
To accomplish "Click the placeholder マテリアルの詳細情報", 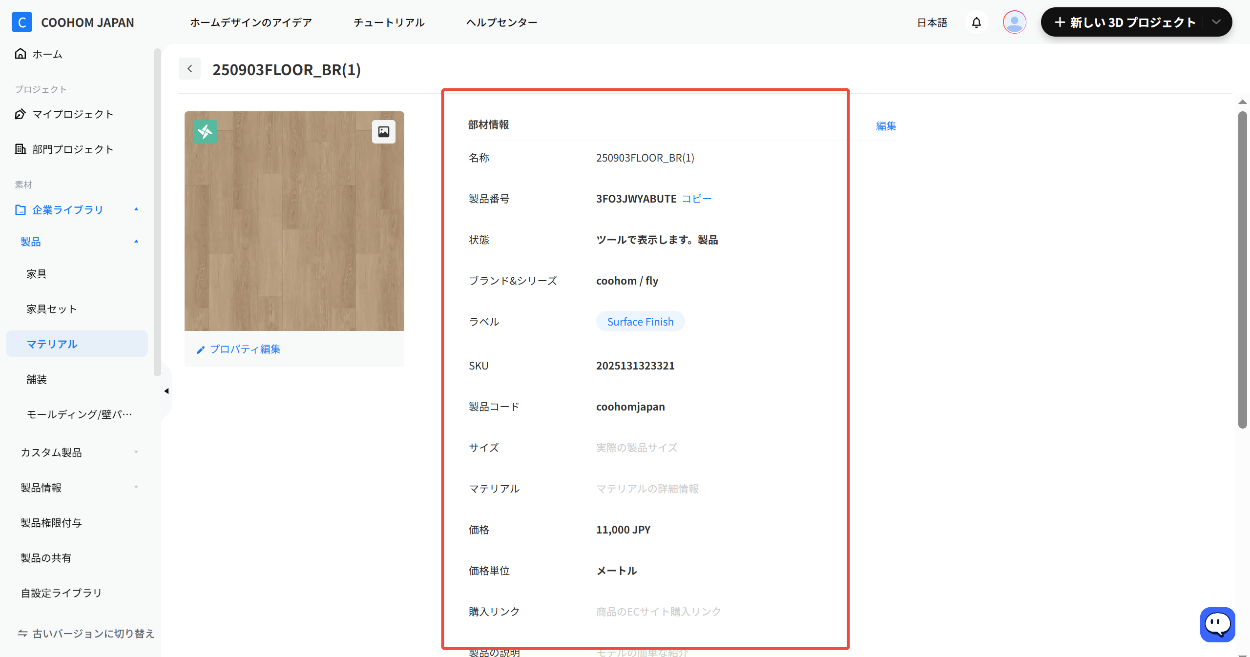I will click(x=647, y=489).
